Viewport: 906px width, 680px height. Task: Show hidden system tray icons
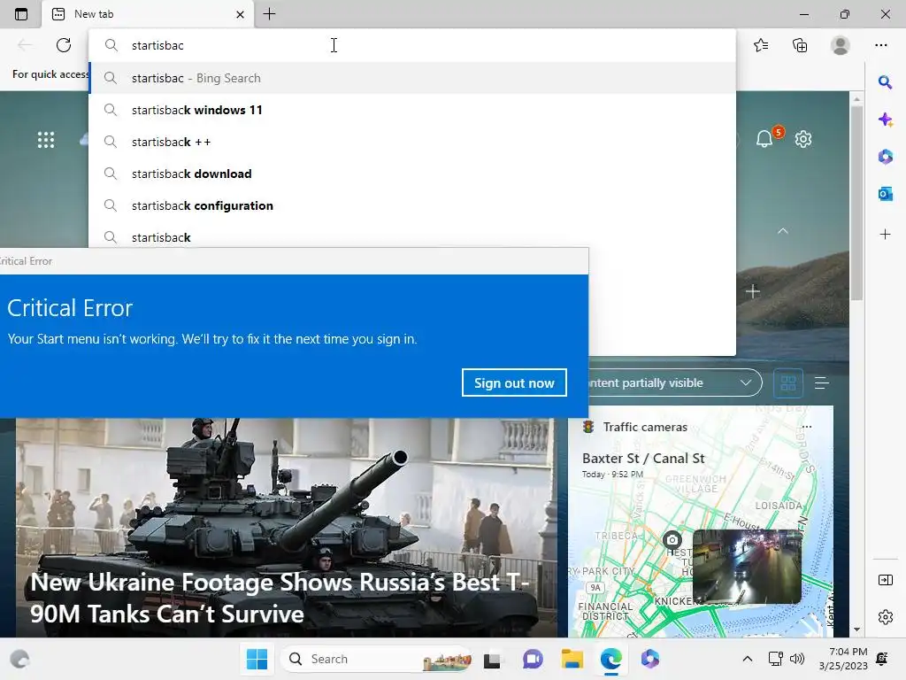[x=747, y=659]
